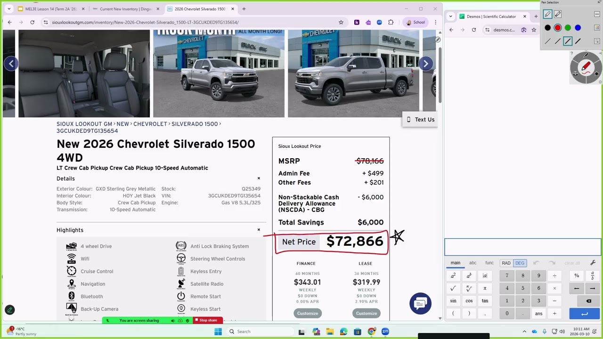
Task: Open tab search dropdown in left Chrome window
Action: point(9,9)
